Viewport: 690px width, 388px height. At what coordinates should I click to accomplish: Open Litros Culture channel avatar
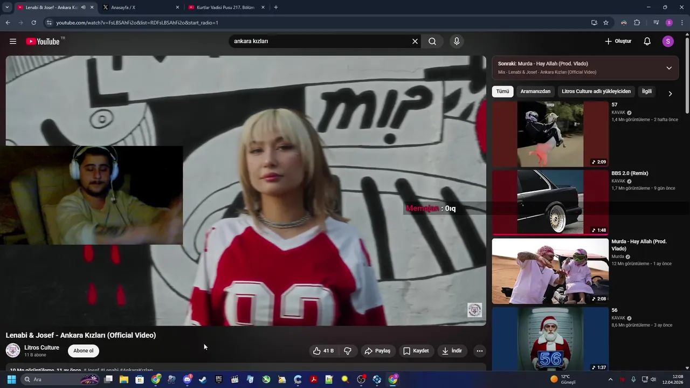coord(13,350)
